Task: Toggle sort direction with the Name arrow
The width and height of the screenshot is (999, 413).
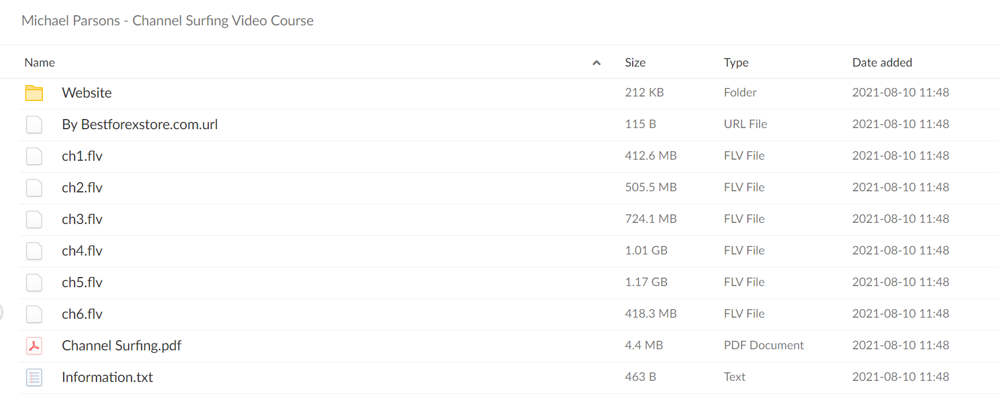Action: coord(596,63)
